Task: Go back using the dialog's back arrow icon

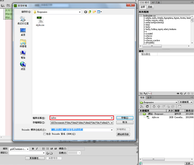Action: (86, 12)
